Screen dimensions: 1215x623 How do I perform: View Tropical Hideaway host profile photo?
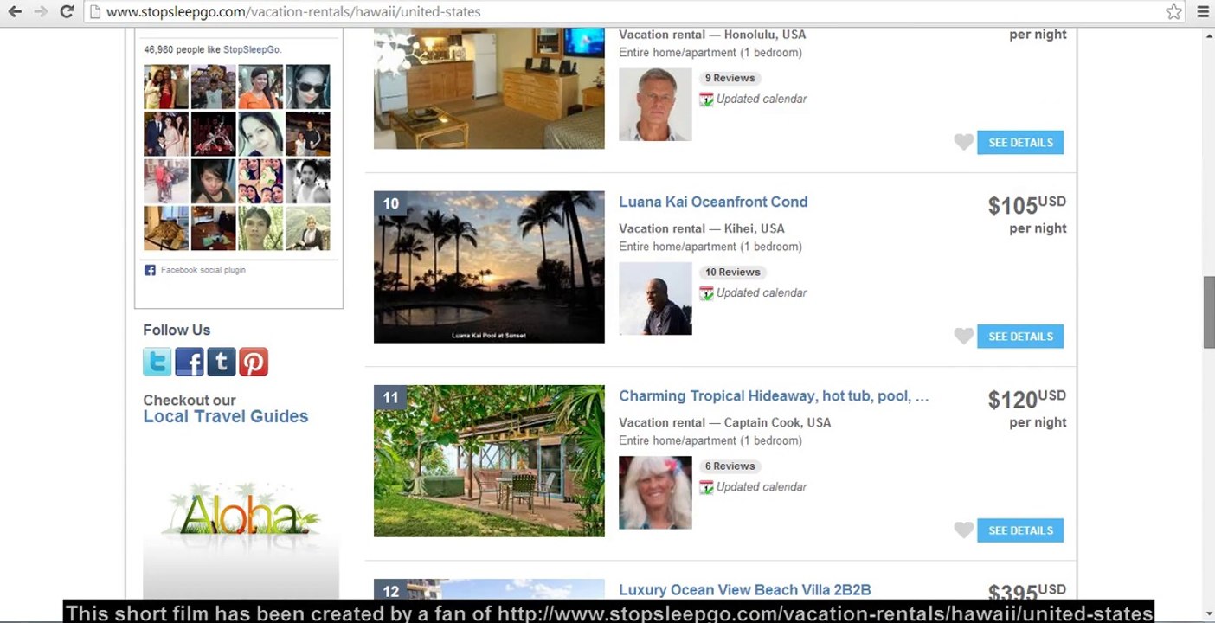tap(655, 492)
